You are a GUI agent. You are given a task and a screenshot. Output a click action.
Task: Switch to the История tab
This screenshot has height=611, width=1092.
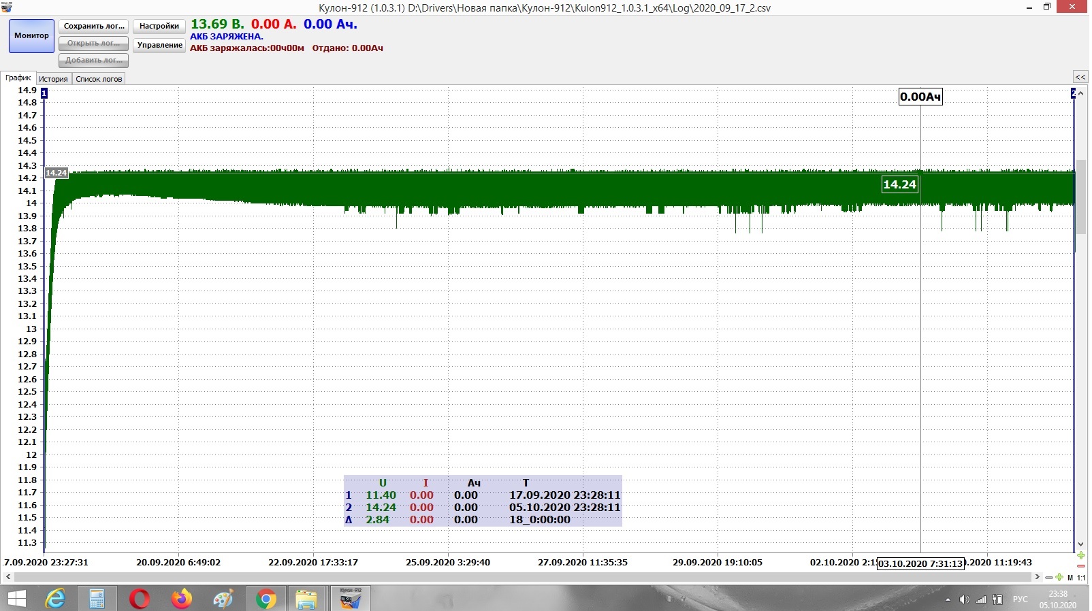tap(53, 79)
